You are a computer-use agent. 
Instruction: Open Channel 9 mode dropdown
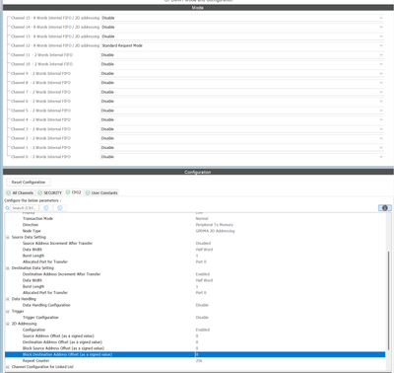click(x=242, y=73)
